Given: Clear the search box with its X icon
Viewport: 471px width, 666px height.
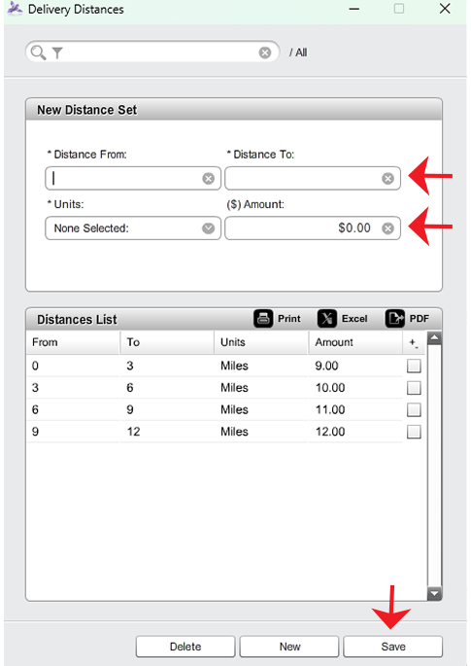Looking at the screenshot, I should point(265,53).
